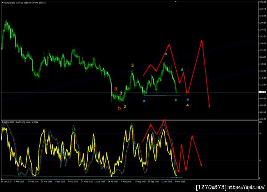Click the 1051.45 price scale value
Screen dimensions: 267x192
click(x=263, y=112)
